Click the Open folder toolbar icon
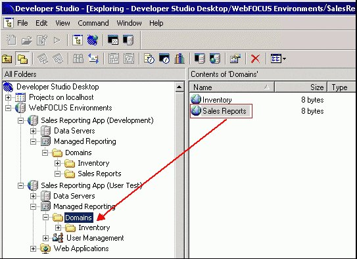This screenshot has width=357, height=259. pyautogui.click(x=27, y=41)
